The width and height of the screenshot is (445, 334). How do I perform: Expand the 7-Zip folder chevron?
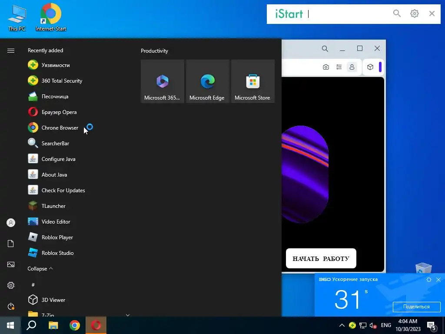point(128,315)
